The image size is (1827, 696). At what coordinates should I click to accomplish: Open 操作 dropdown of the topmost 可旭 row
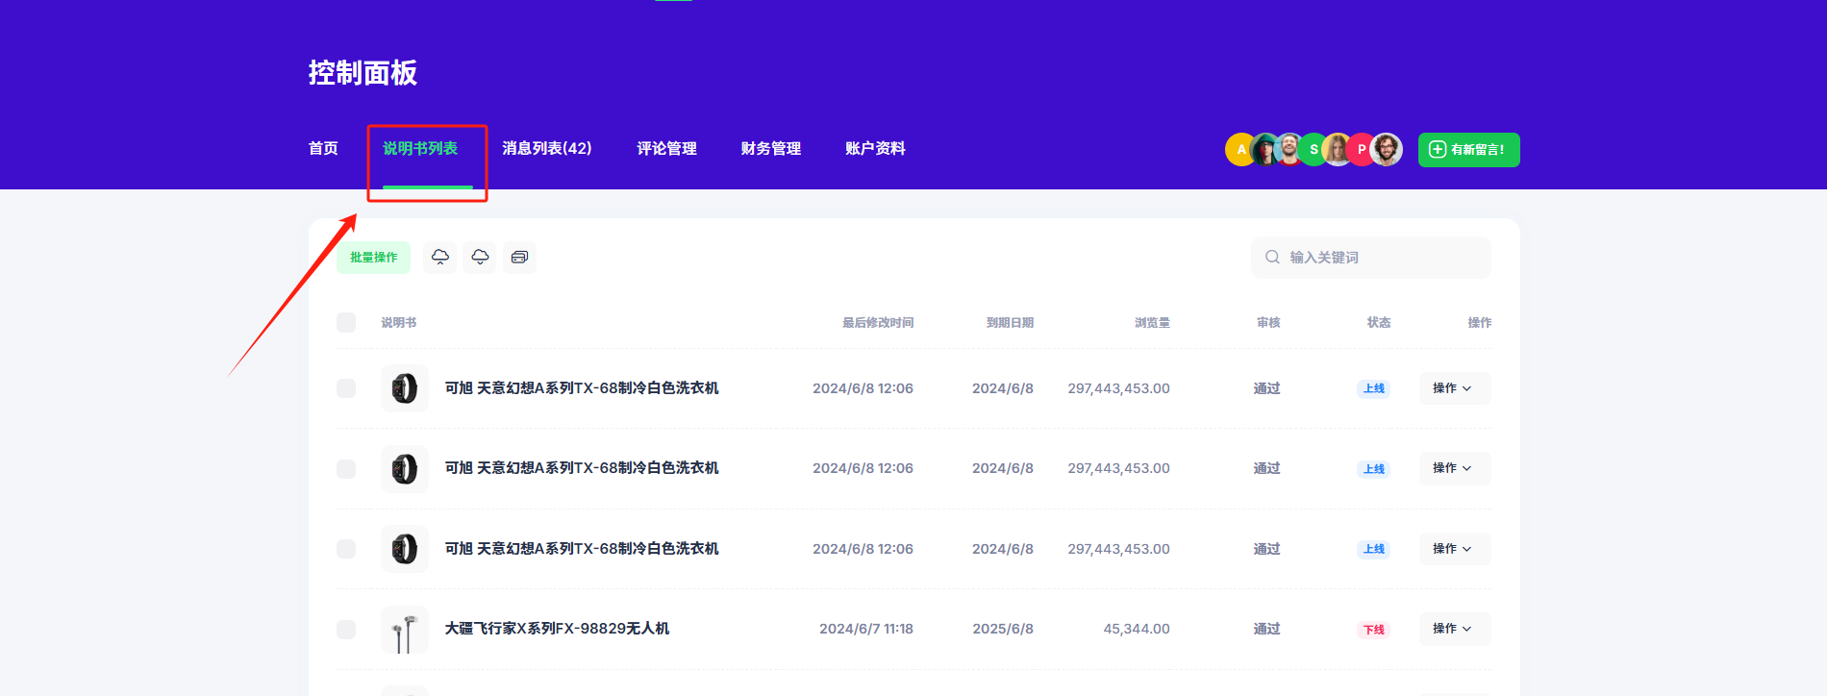pos(1454,388)
